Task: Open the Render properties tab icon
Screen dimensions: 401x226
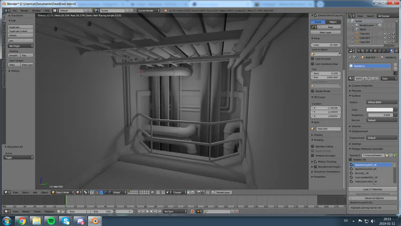Action: pos(359,51)
